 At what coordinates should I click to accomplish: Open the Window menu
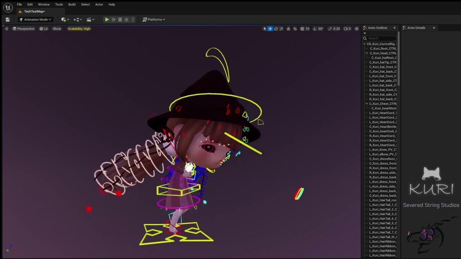point(44,4)
